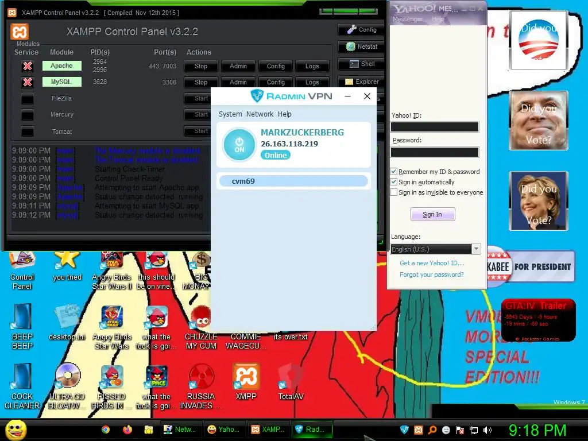Stop the MySQL module in XAMPP
The width and height of the screenshot is (588, 441).
point(200,82)
